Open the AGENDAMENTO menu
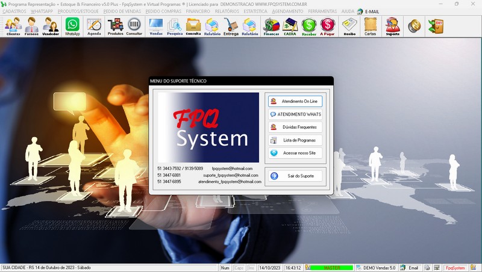 287,11
